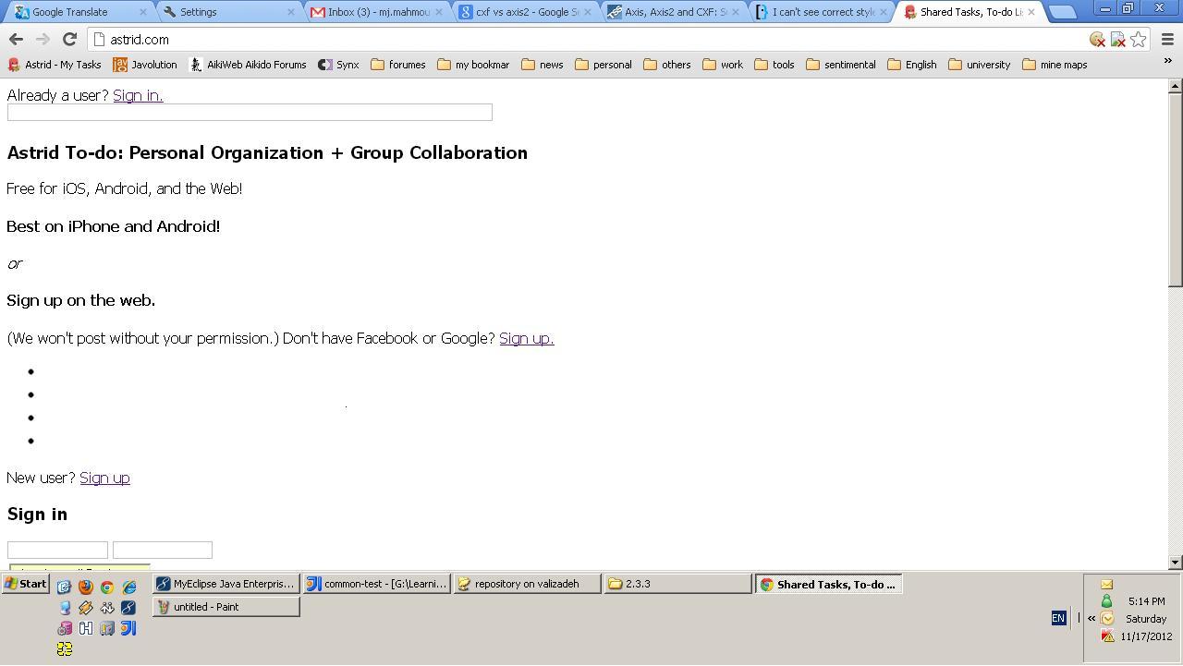Click the Sign up link after New user?
Image resolution: width=1183 pixels, height=666 pixels.
pos(104,478)
